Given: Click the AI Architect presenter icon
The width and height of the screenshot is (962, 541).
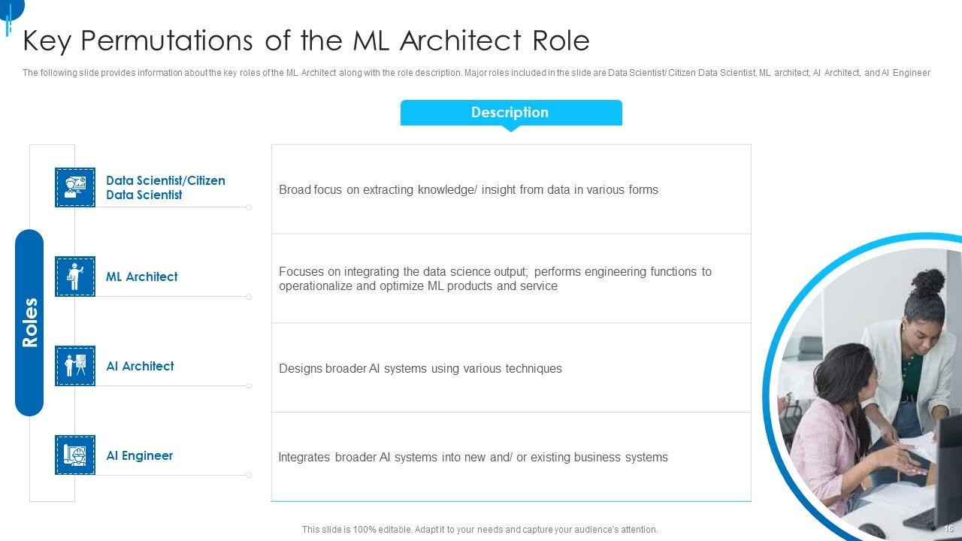Looking at the screenshot, I should 75,366.
